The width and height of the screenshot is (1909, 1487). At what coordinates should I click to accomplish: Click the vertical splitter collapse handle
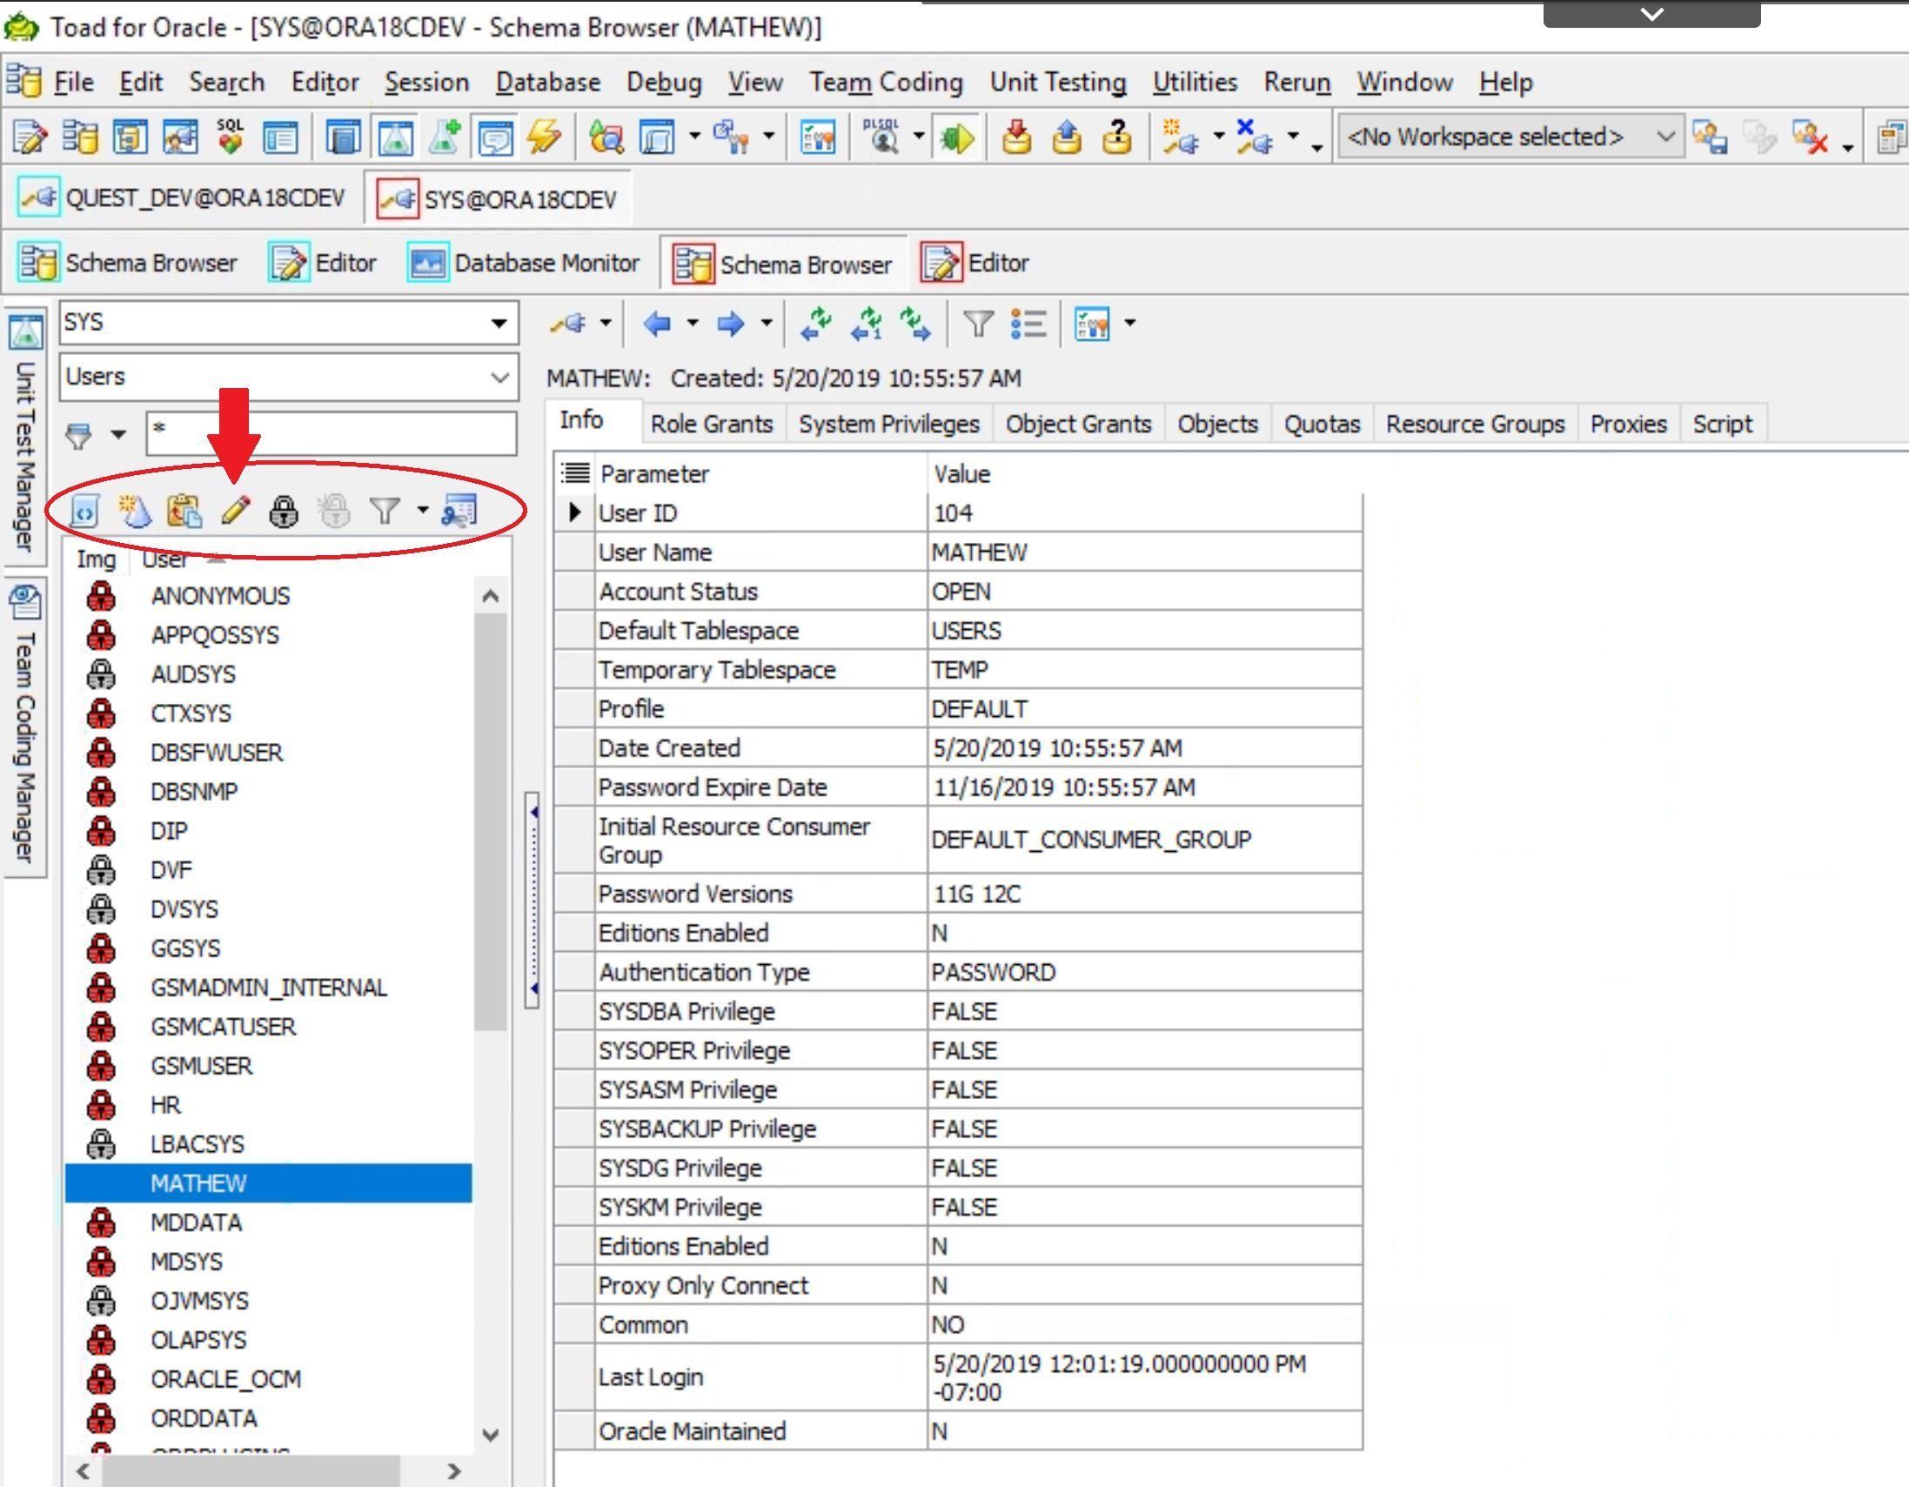532,901
